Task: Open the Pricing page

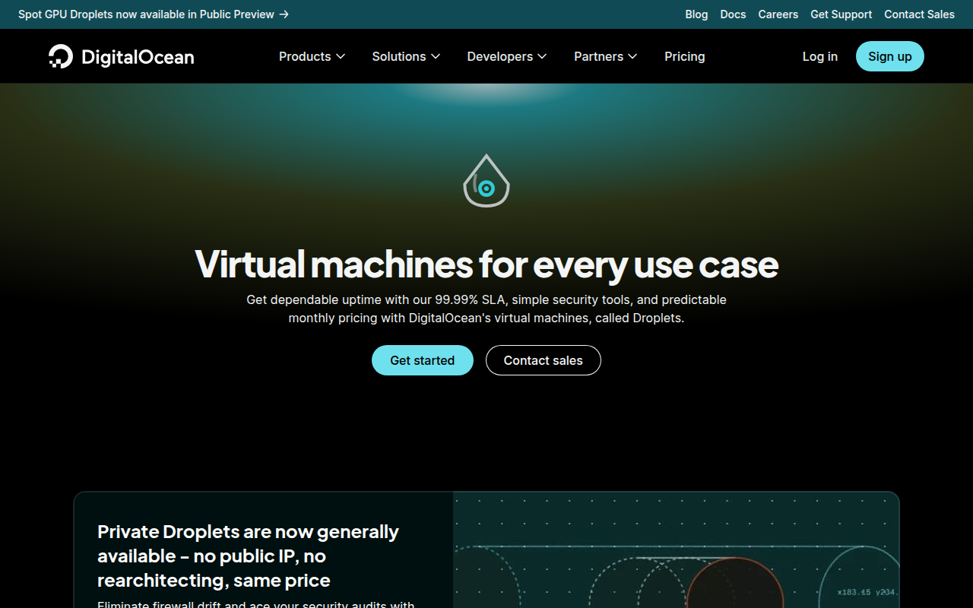Action: 684,56
